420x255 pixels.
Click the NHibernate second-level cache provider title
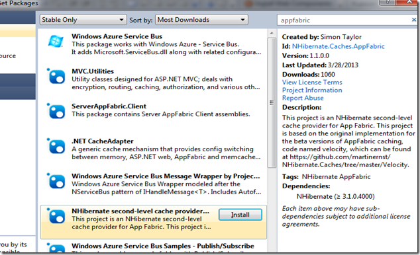click(x=140, y=211)
